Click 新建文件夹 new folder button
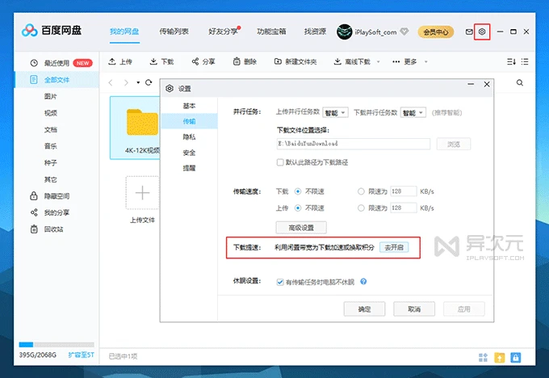This screenshot has height=378, width=549. click(295, 61)
